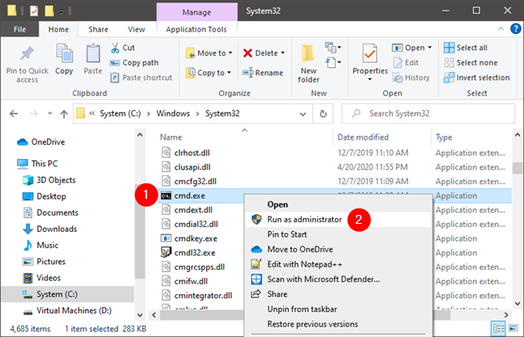Click the Up one level arrow
524x337 pixels.
point(64,114)
